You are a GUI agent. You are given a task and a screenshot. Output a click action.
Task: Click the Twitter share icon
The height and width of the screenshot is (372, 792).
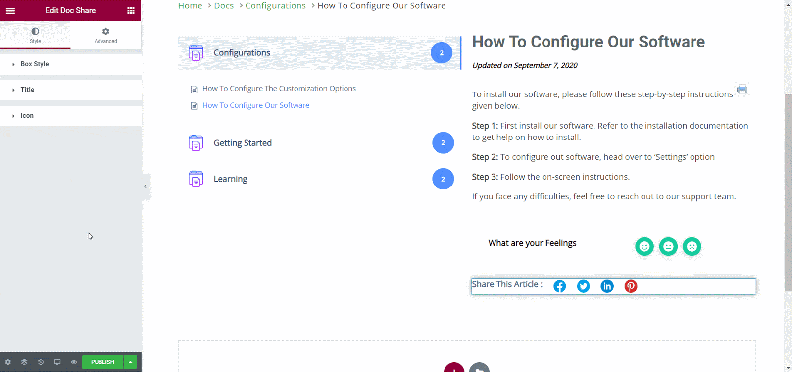click(x=583, y=286)
